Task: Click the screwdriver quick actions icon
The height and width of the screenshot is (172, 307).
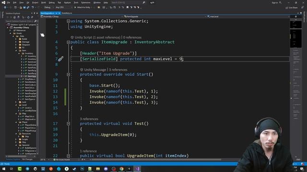Action: pos(61,59)
